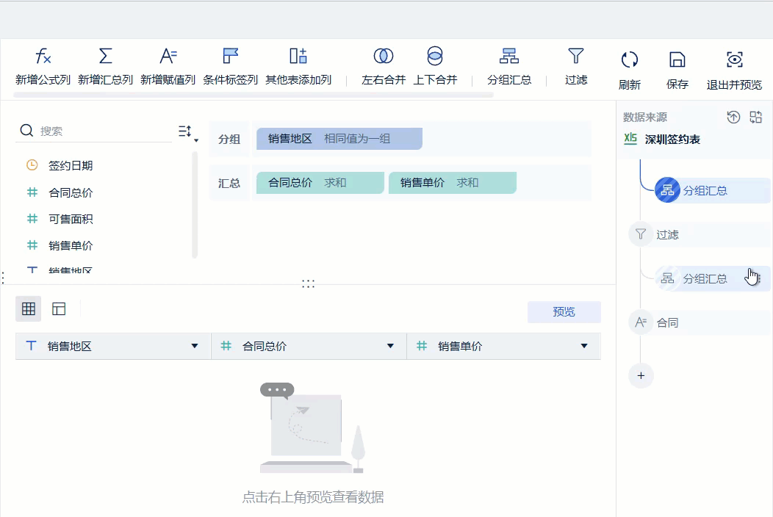This screenshot has height=517, width=773.
Task: Open field sort options icon beside search
Action: coord(187,131)
